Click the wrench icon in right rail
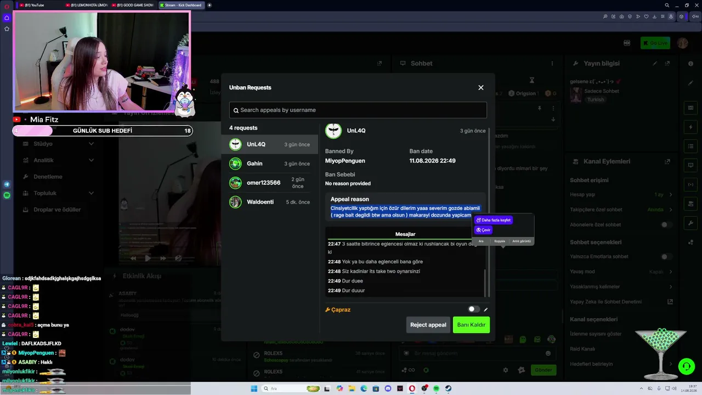Image resolution: width=702 pixels, height=395 pixels. [x=690, y=223]
